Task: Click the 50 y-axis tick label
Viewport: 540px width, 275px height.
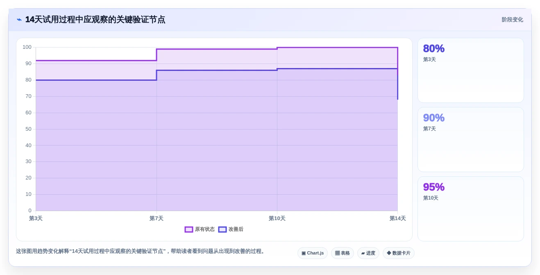Action: [x=28, y=129]
